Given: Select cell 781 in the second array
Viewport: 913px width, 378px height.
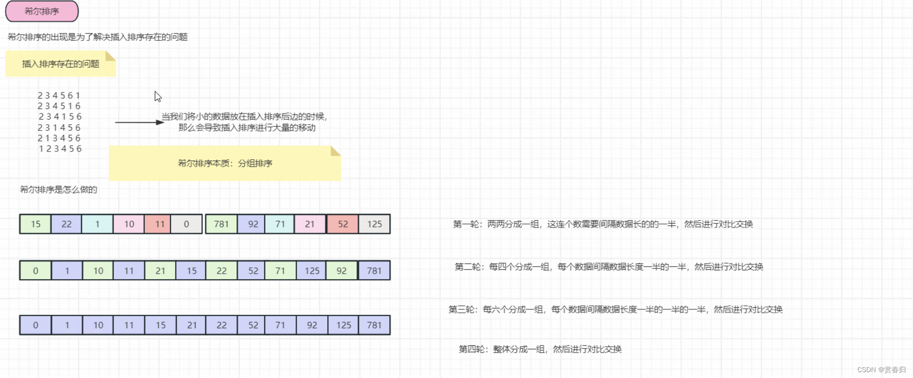Looking at the screenshot, I should coord(375,271).
